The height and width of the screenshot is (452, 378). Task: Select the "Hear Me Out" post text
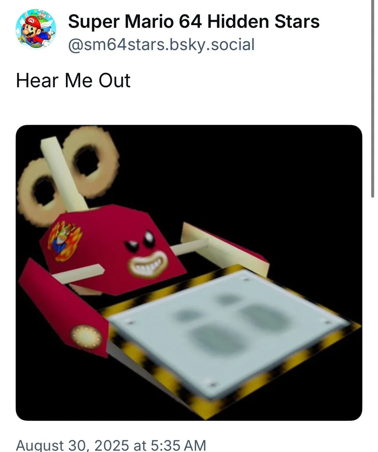(x=73, y=80)
